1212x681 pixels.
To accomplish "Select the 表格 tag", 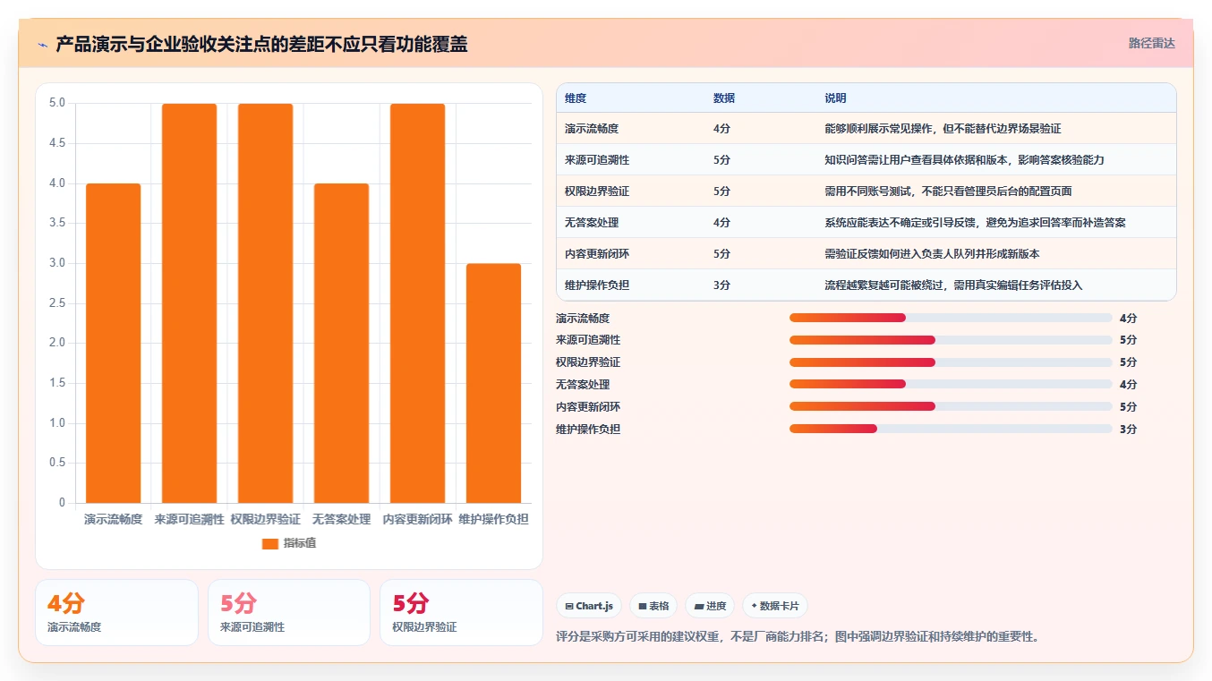I will tap(653, 606).
